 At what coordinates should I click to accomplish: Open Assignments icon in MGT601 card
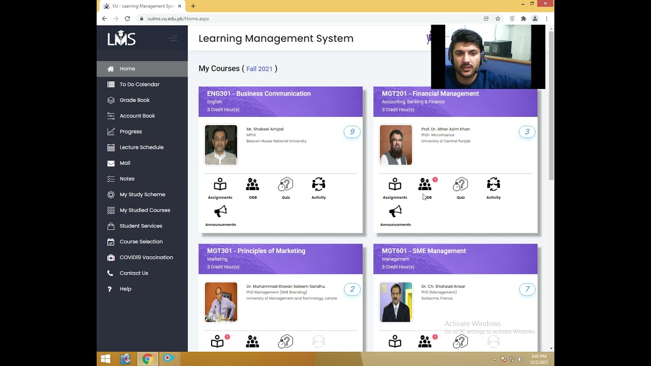(395, 342)
